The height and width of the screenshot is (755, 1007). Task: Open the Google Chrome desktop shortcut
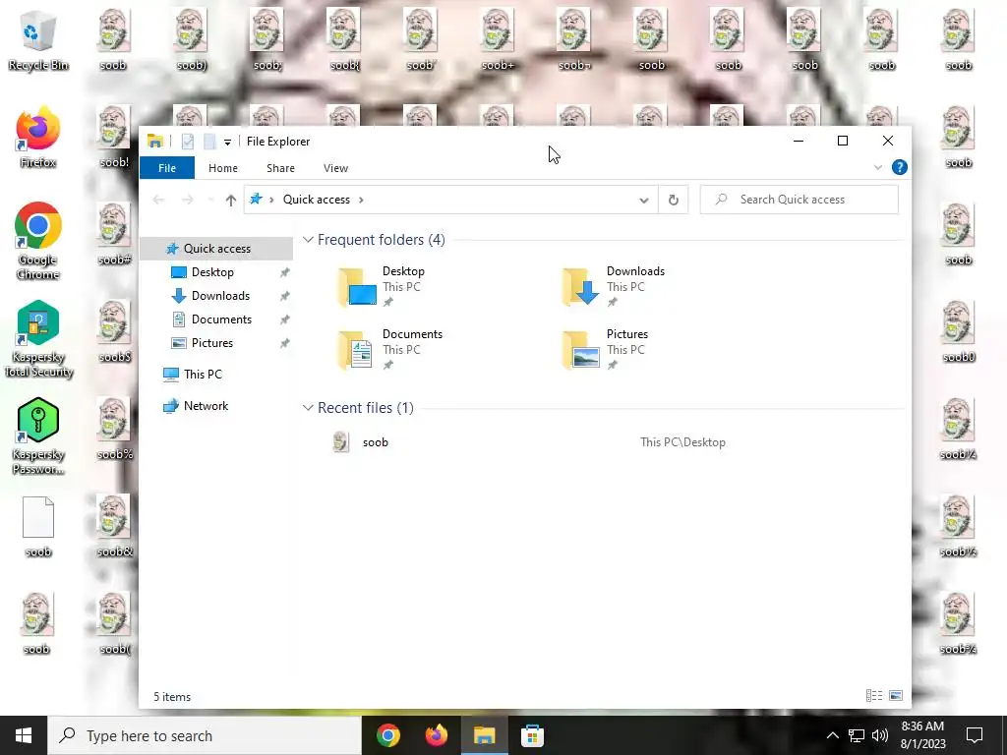[x=38, y=242]
